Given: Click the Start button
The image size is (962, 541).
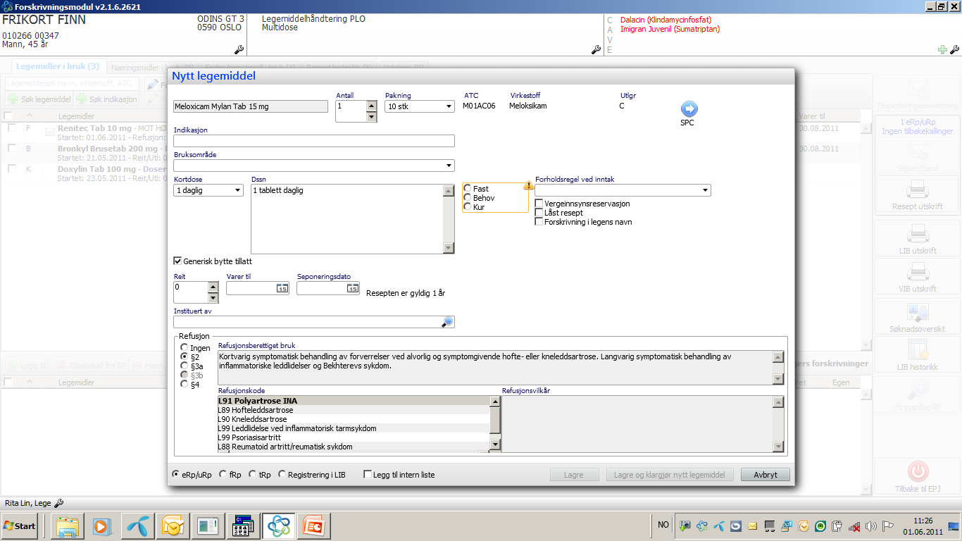Looking at the screenshot, I should (x=20, y=526).
